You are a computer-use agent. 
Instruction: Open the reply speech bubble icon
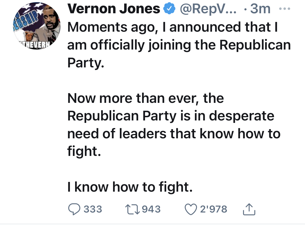pyautogui.click(x=74, y=209)
